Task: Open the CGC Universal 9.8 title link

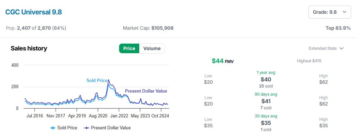Action: coord(33,12)
